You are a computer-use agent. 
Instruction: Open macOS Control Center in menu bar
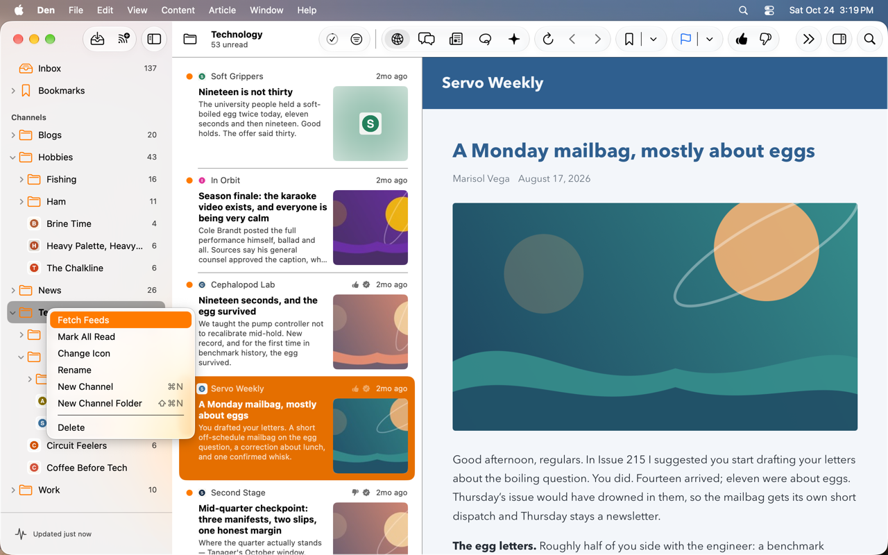[769, 10]
